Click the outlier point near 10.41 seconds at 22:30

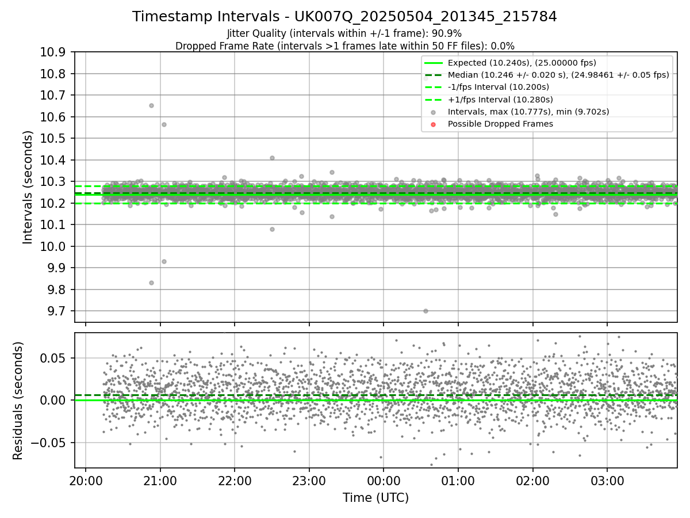(x=272, y=158)
